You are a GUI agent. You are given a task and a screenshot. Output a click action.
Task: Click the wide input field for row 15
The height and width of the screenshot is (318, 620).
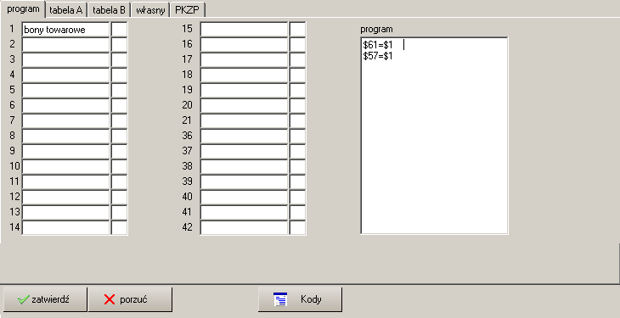coord(244,30)
